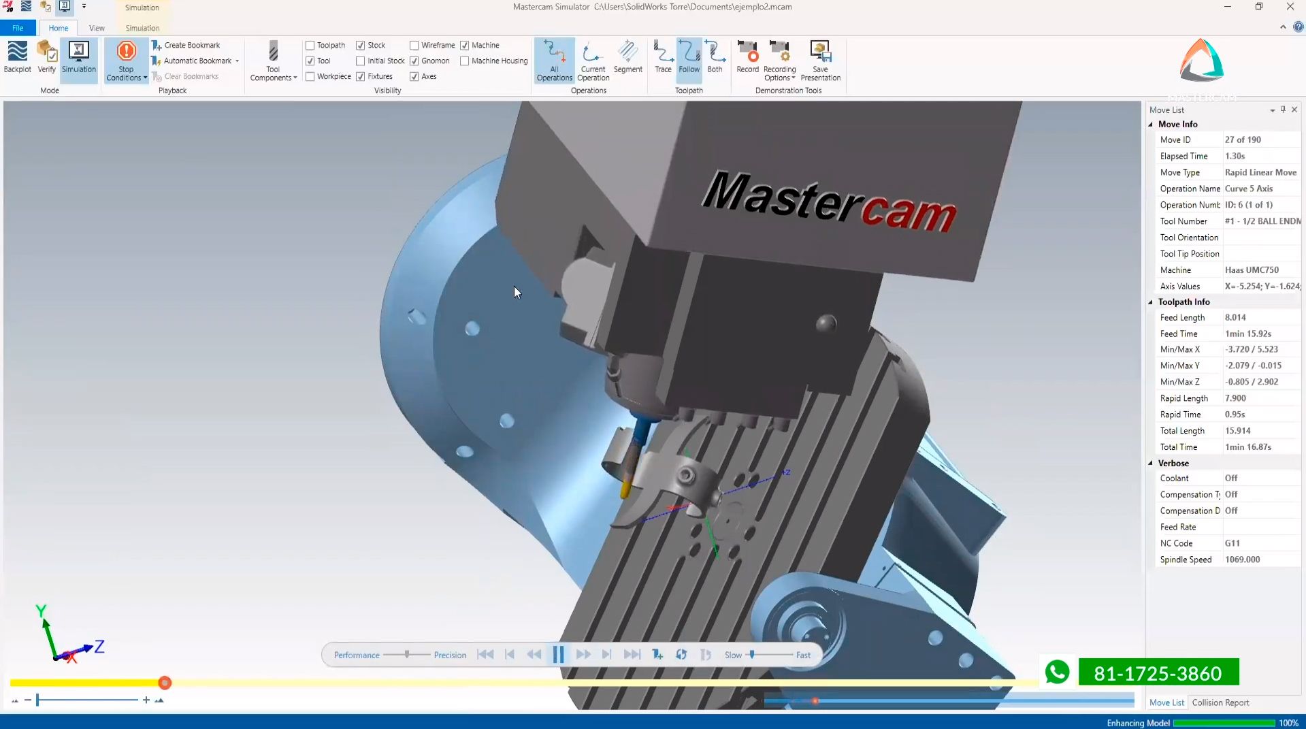
Task: Uncheck the Stock visibility checkbox
Action: pos(360,45)
